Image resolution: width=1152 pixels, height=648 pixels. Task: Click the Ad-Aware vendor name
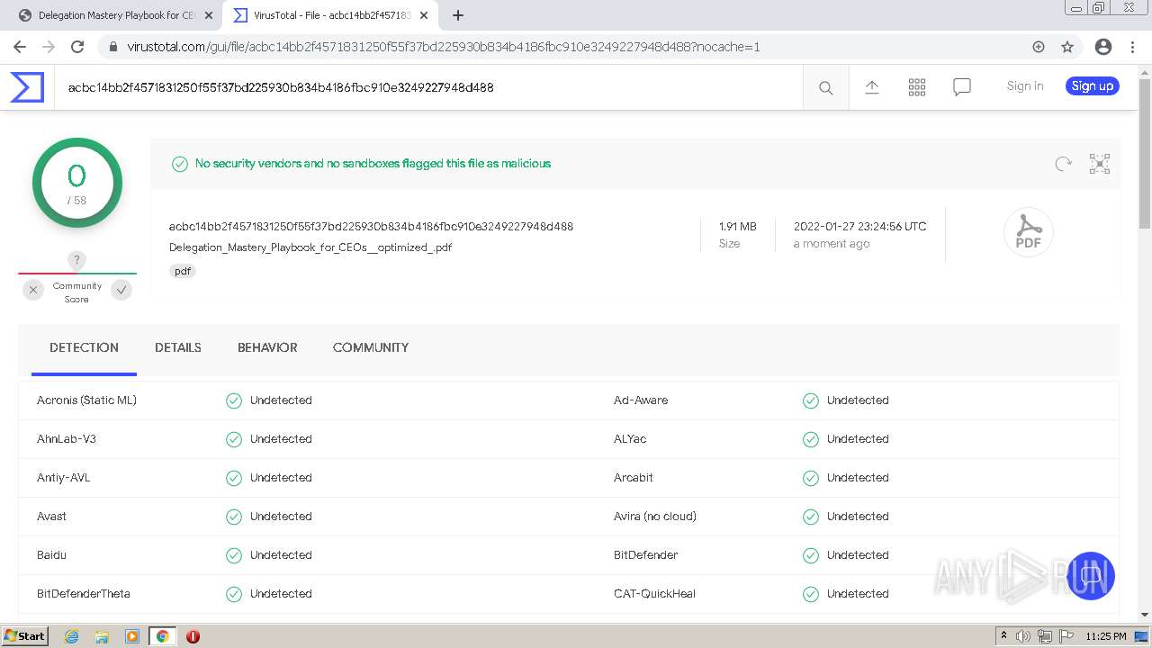pyautogui.click(x=641, y=400)
